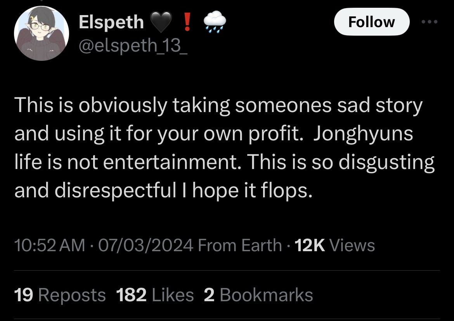Open the 2 Bookmarks count
The image size is (454, 321).
[x=258, y=295]
